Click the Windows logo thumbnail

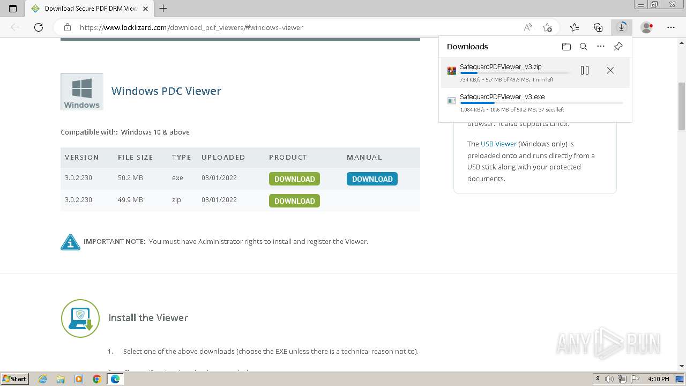[x=82, y=92]
